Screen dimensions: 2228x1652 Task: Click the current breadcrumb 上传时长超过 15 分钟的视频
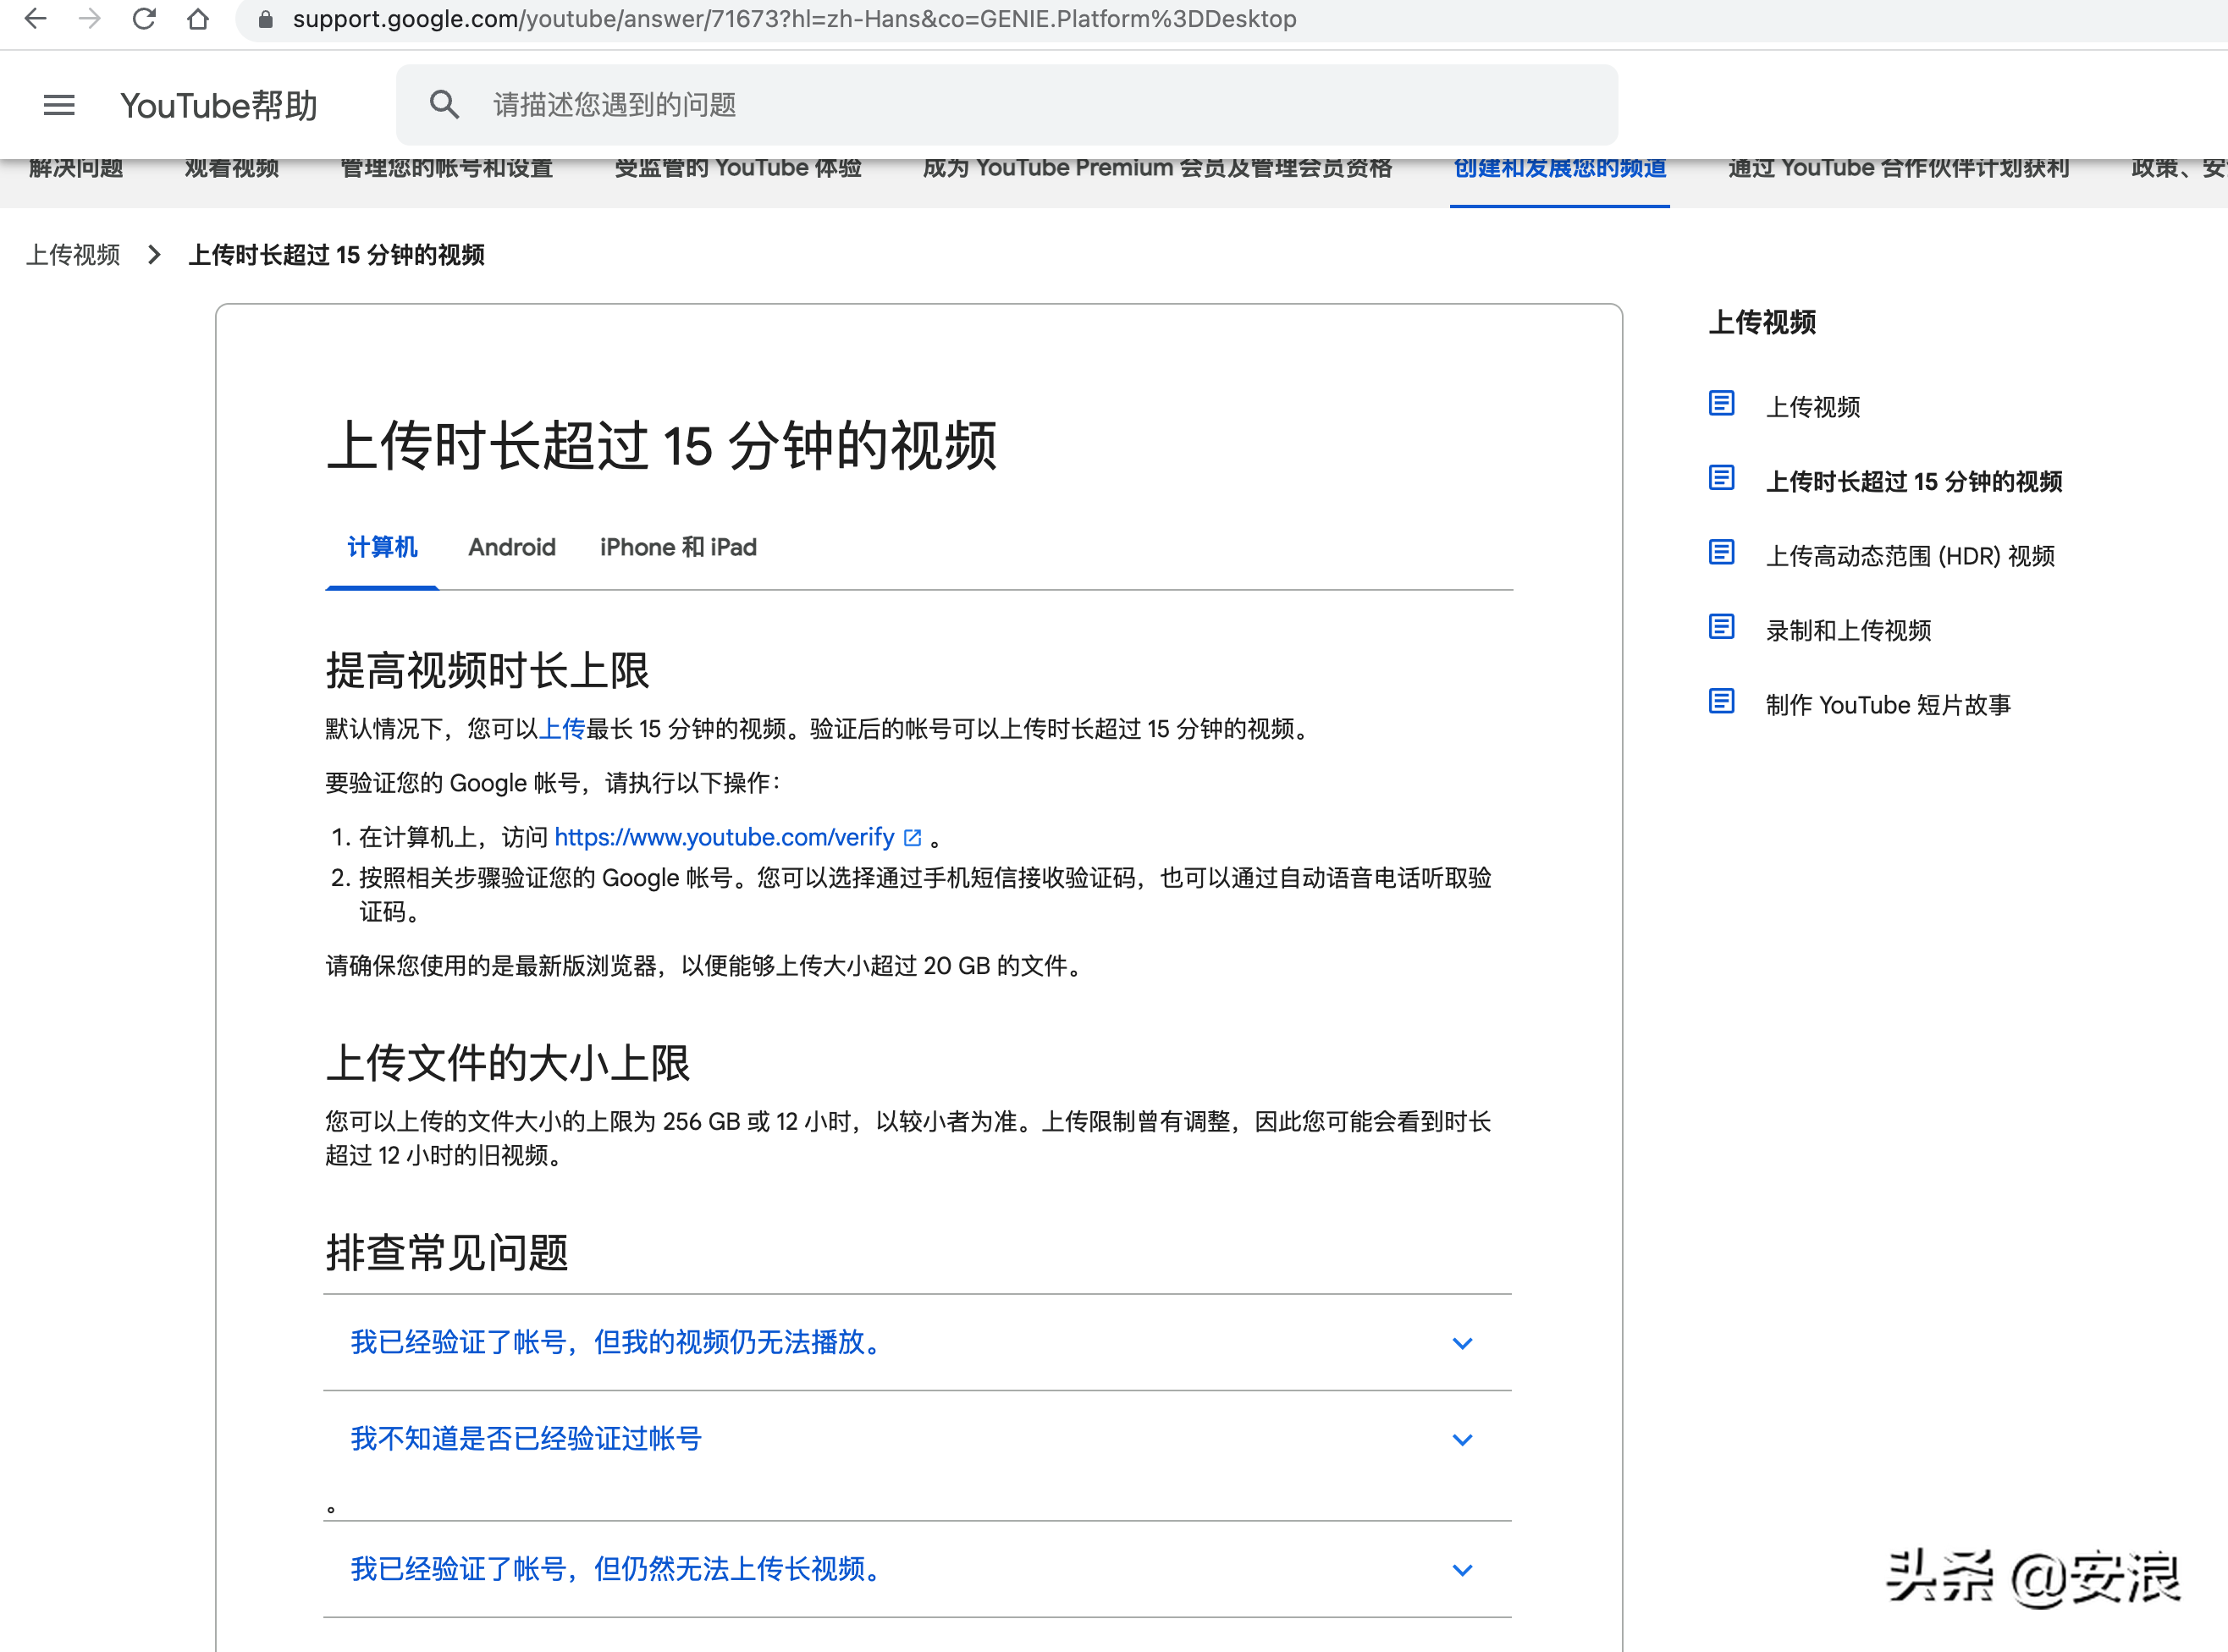coord(336,255)
